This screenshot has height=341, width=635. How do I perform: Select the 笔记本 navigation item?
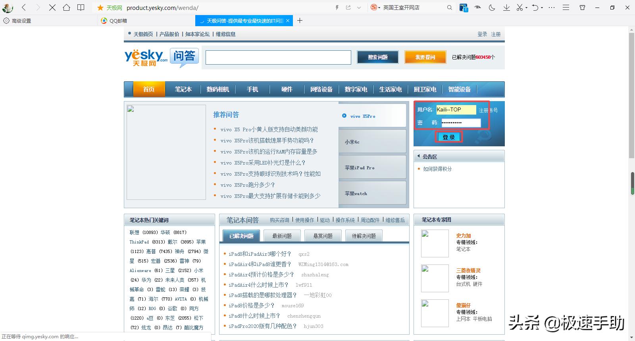coord(183,89)
